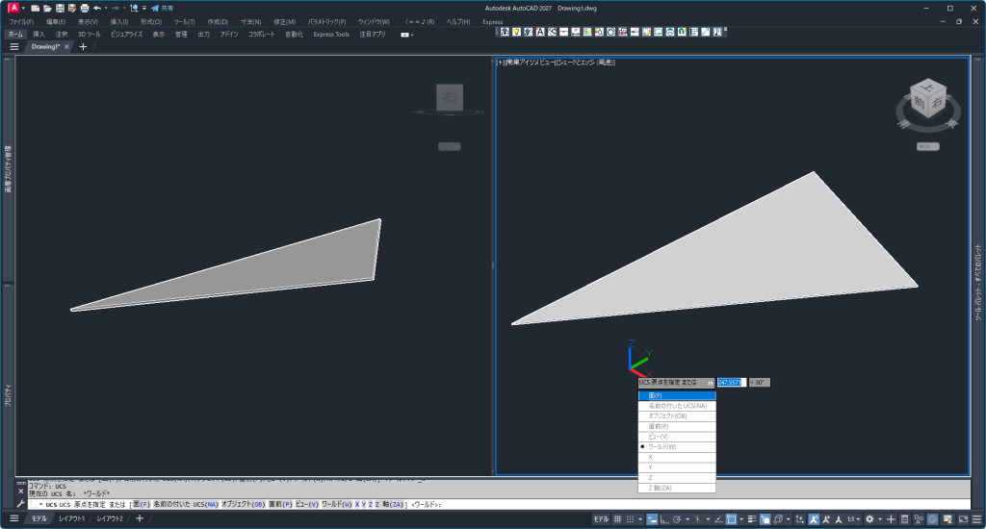
Task: Click the Open file folder icon
Action: click(x=47, y=8)
